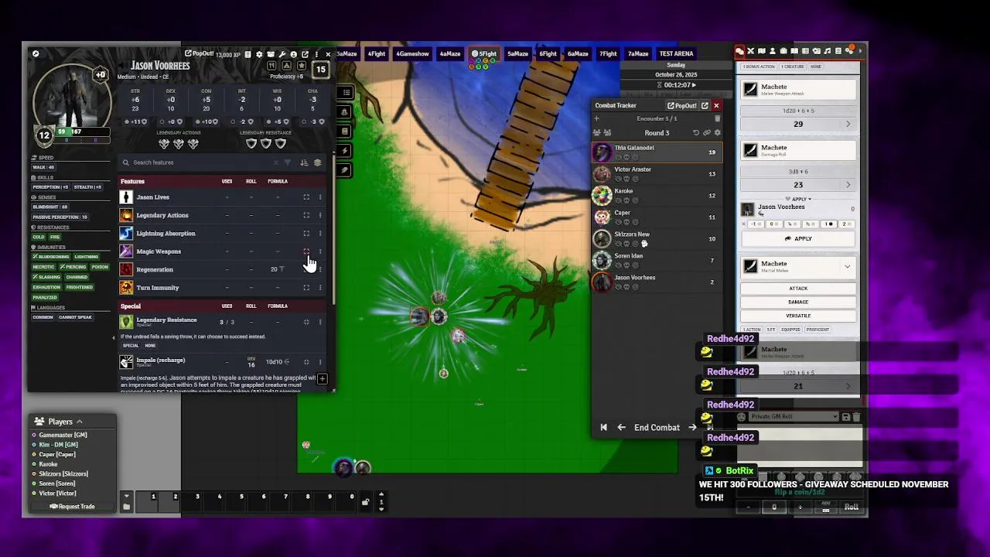This screenshot has width=990, height=557.
Task: Click the Perception +5 skill tag
Action: (x=50, y=187)
